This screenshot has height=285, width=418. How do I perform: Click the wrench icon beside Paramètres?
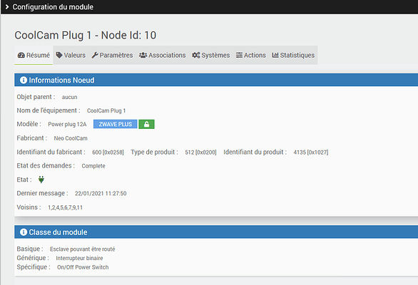click(x=95, y=55)
